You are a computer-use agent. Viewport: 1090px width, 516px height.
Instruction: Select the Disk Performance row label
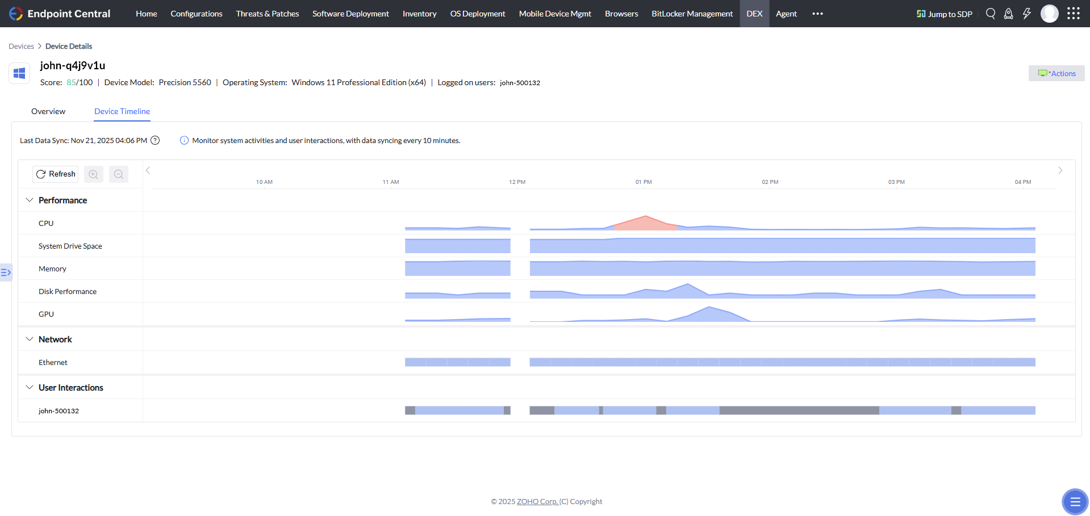tap(68, 291)
